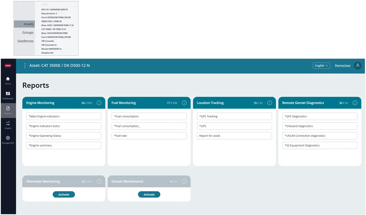This screenshot has width=366, height=215.
Task: Open the Home sidebar icon
Action: click(x=8, y=80)
